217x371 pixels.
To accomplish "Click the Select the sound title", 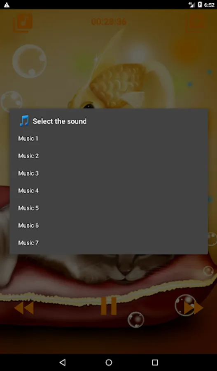I will [x=60, y=121].
